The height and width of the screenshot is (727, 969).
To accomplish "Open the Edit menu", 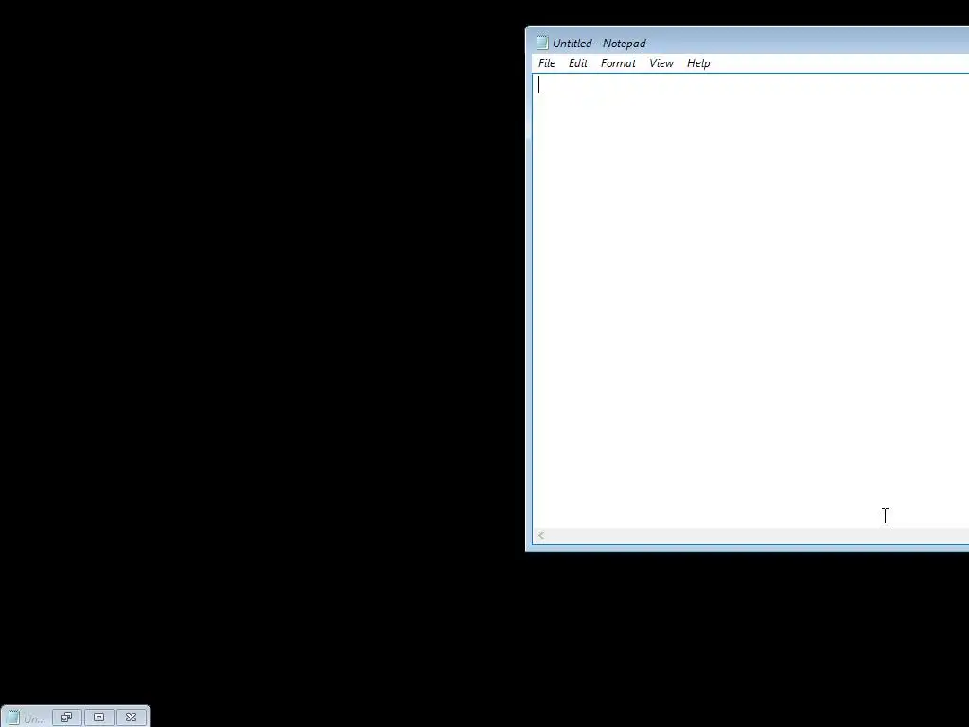I will (x=578, y=63).
